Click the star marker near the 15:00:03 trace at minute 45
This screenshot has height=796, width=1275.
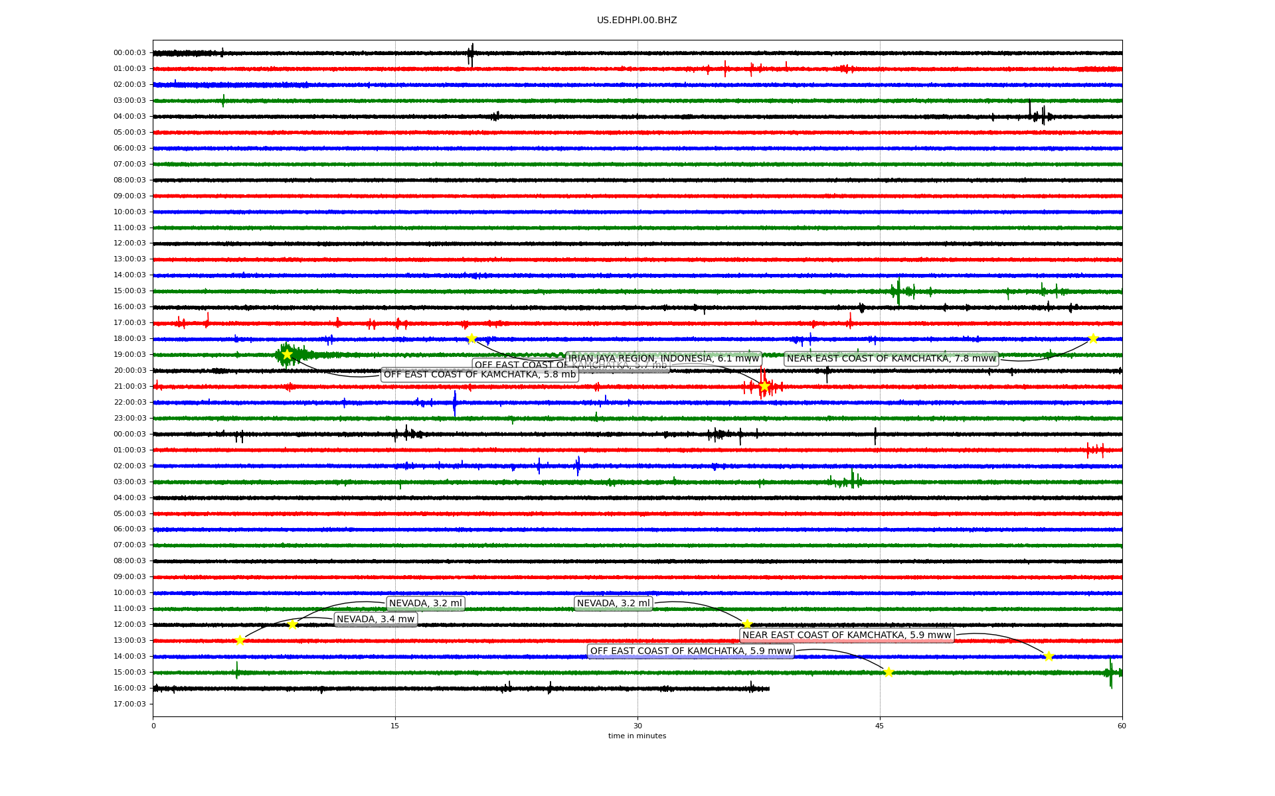(x=889, y=673)
